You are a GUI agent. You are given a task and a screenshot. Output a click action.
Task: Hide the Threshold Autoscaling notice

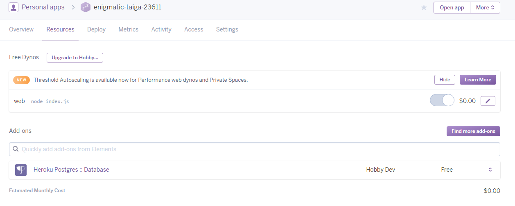(x=445, y=80)
